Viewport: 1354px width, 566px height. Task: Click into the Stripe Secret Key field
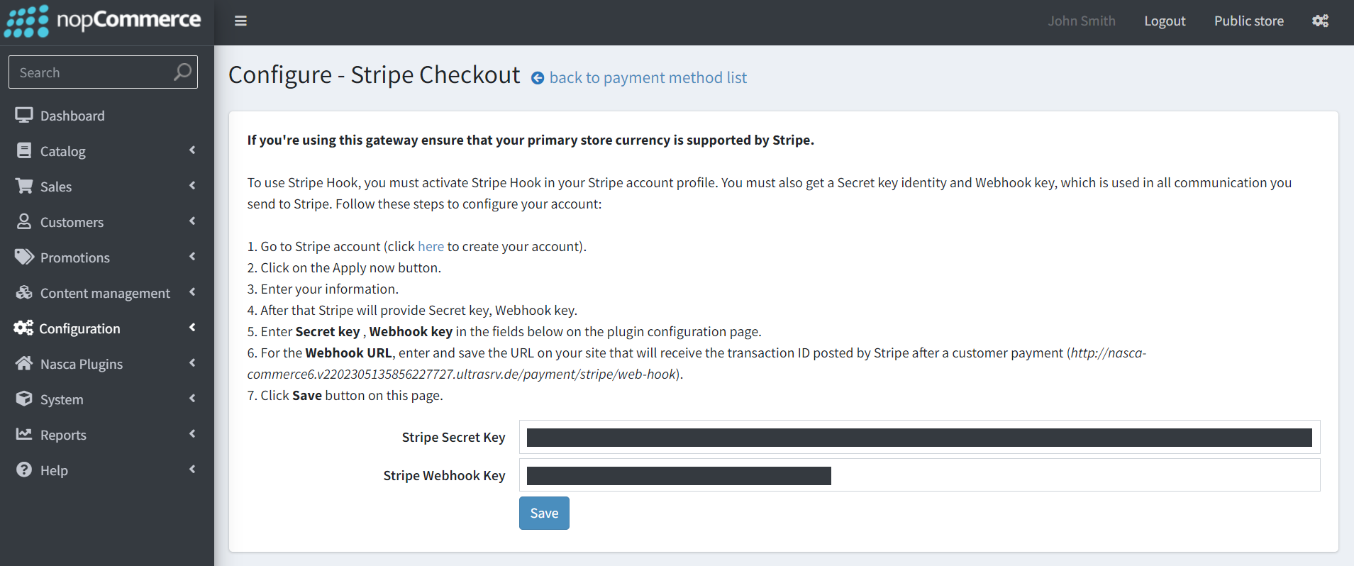pos(919,438)
